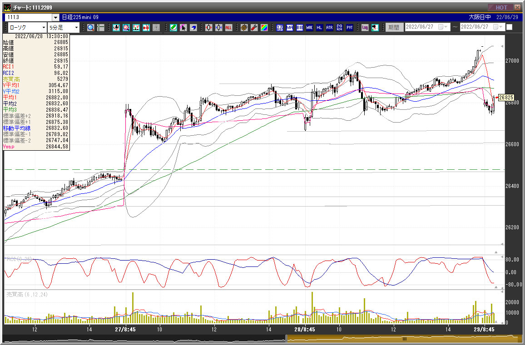Click the 28/8:45 date axis label
Image resolution: width=525 pixels, height=345 pixels.
[x=305, y=329]
